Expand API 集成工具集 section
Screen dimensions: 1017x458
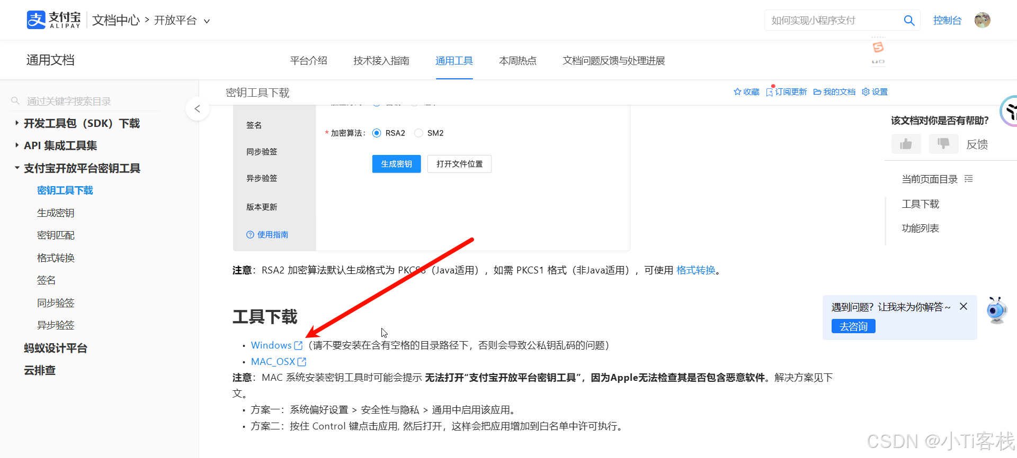click(17, 145)
